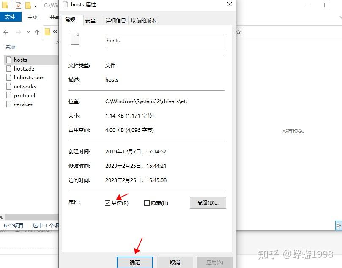Click quick access new folder icon
342x268 pixels.
(x=28, y=5)
